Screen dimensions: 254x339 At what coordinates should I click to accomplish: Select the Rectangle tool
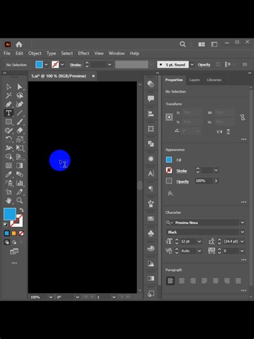[8, 122]
